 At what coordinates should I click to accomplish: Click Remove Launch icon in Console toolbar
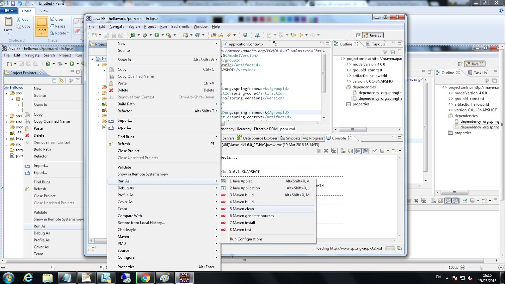326,151
